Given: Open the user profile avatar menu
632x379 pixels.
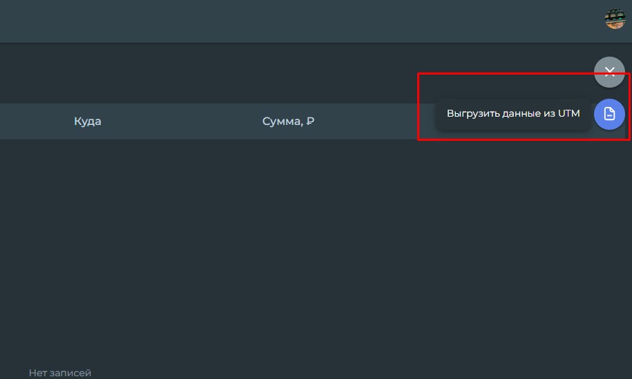Looking at the screenshot, I should pos(615,19).
